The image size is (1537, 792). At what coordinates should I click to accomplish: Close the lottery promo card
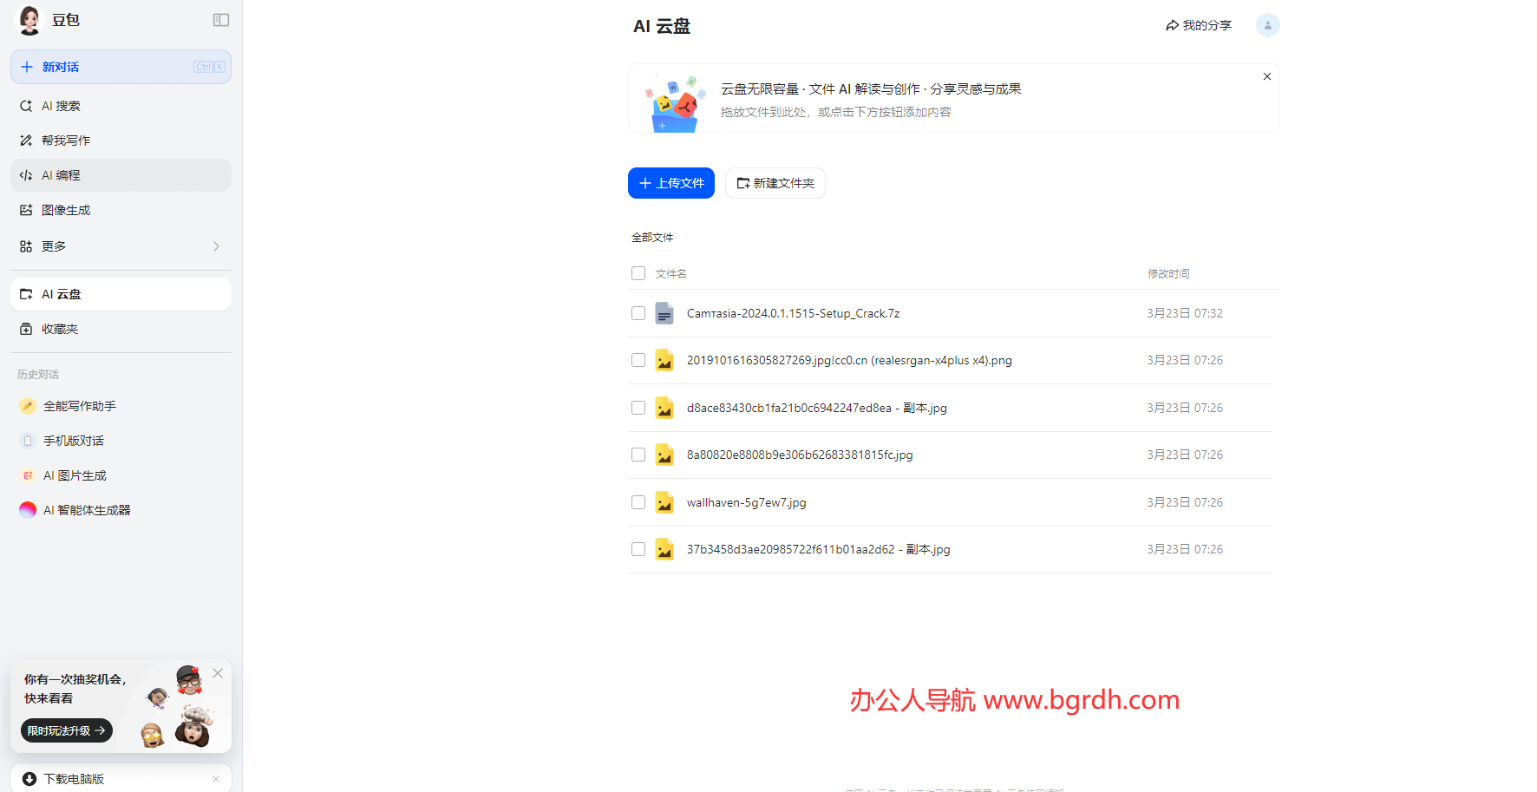(x=218, y=673)
